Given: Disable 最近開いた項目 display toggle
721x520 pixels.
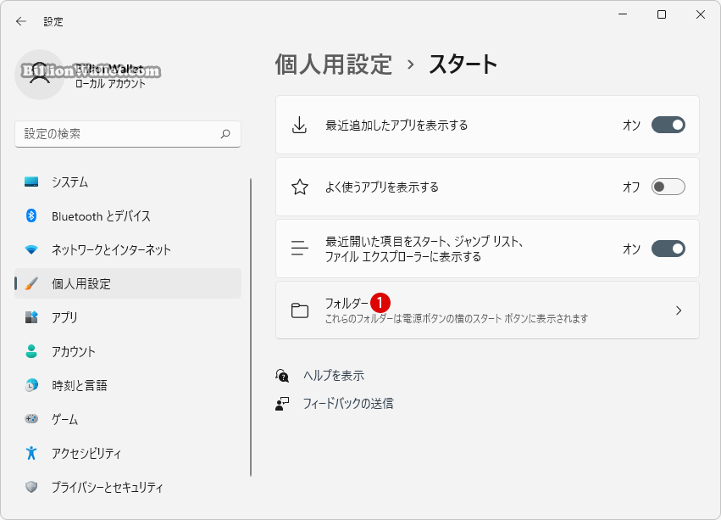Looking at the screenshot, I should coord(668,249).
